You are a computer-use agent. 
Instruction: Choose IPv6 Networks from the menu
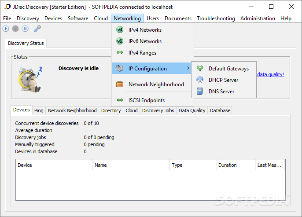[153, 41]
